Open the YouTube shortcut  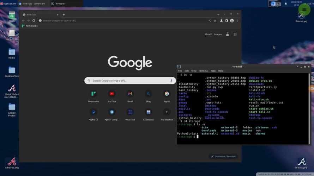tap(112, 94)
